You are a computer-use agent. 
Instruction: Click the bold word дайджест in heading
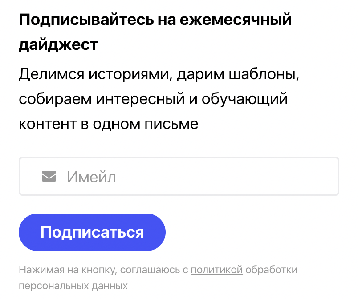tap(58, 44)
